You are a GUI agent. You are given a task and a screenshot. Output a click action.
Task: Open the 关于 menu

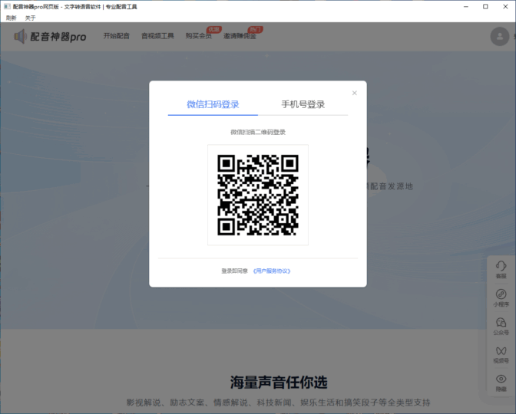(x=30, y=18)
